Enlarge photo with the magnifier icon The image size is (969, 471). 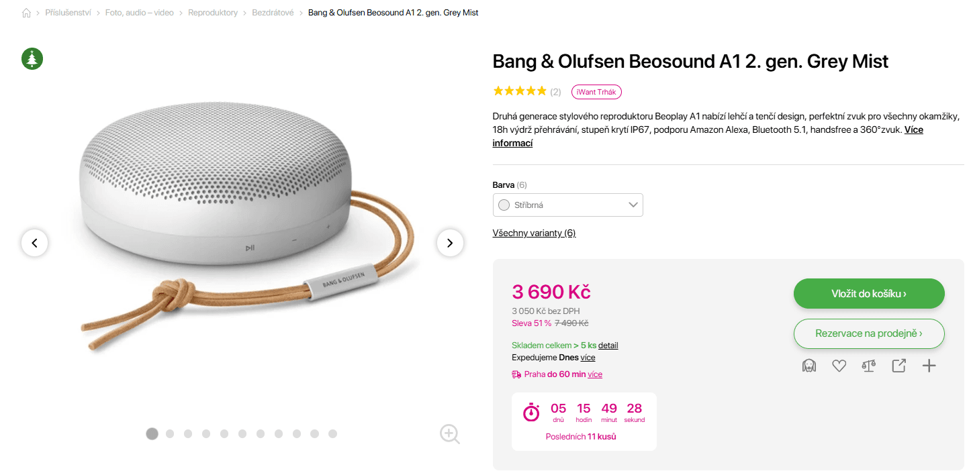click(x=449, y=434)
